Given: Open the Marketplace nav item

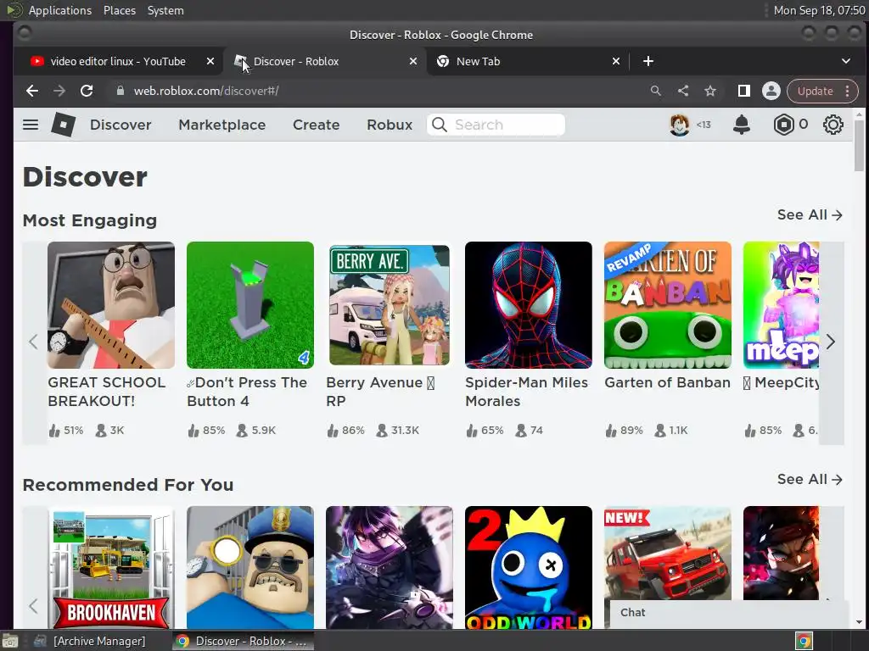Looking at the screenshot, I should click(221, 125).
